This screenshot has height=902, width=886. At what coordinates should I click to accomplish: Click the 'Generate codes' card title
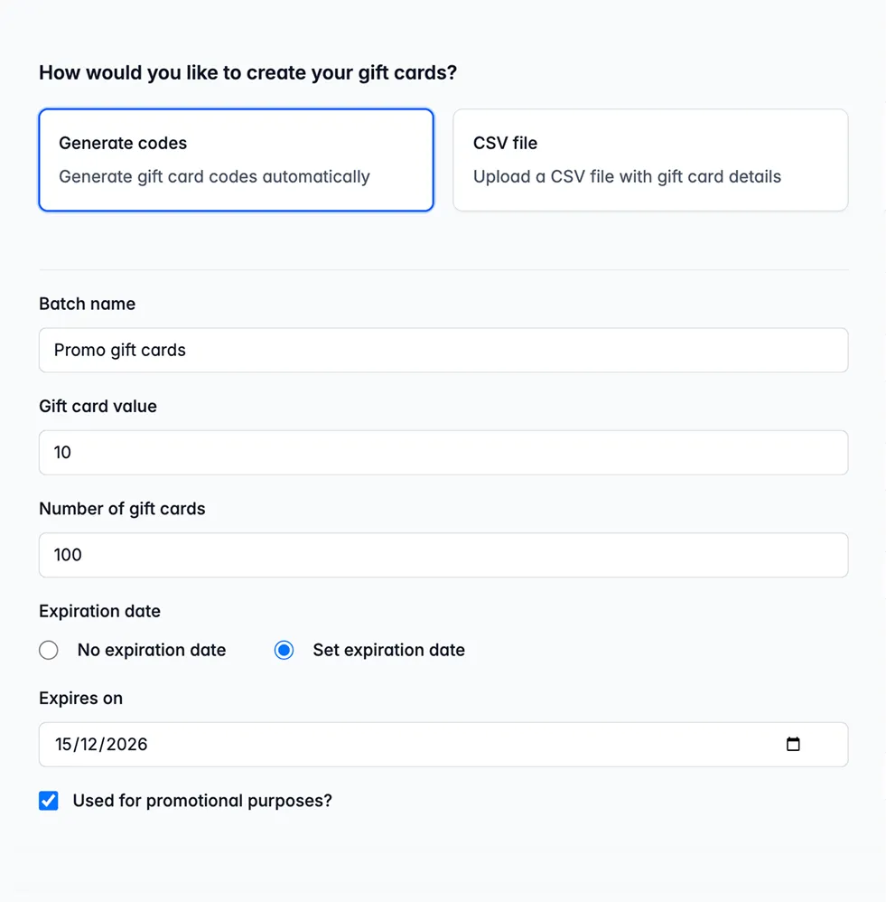(122, 143)
